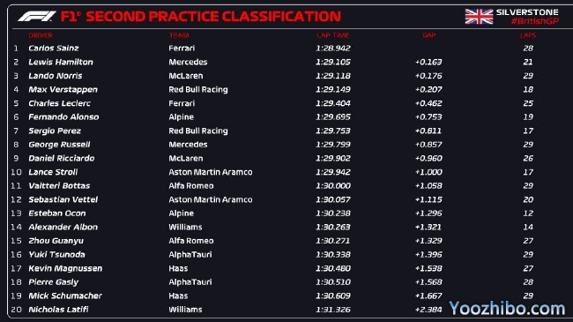Click the Yoozhibo.com watermark
The width and height of the screenshot is (573, 322).
(x=507, y=309)
